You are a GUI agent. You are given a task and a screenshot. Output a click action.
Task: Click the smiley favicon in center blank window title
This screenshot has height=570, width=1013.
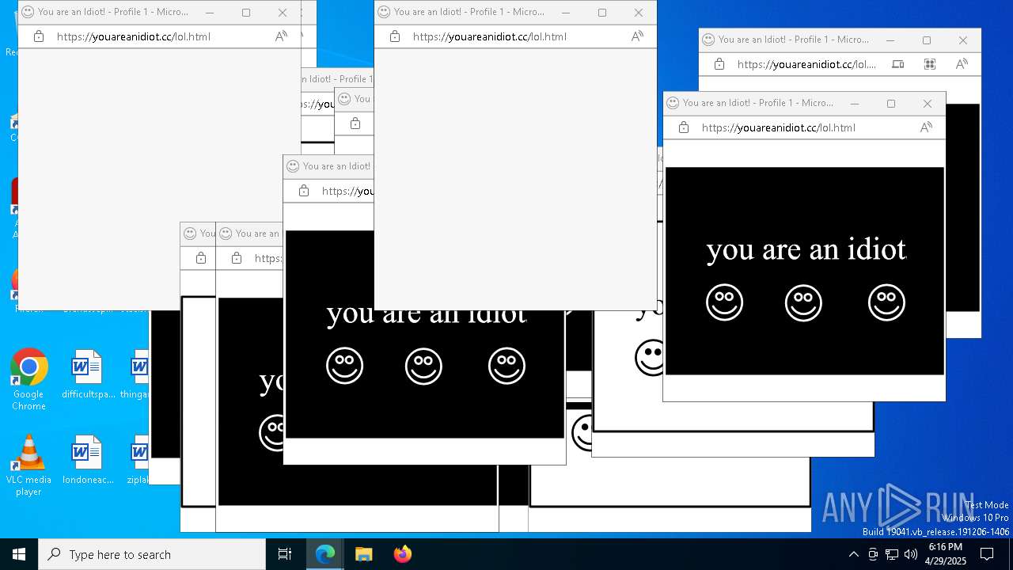click(384, 12)
